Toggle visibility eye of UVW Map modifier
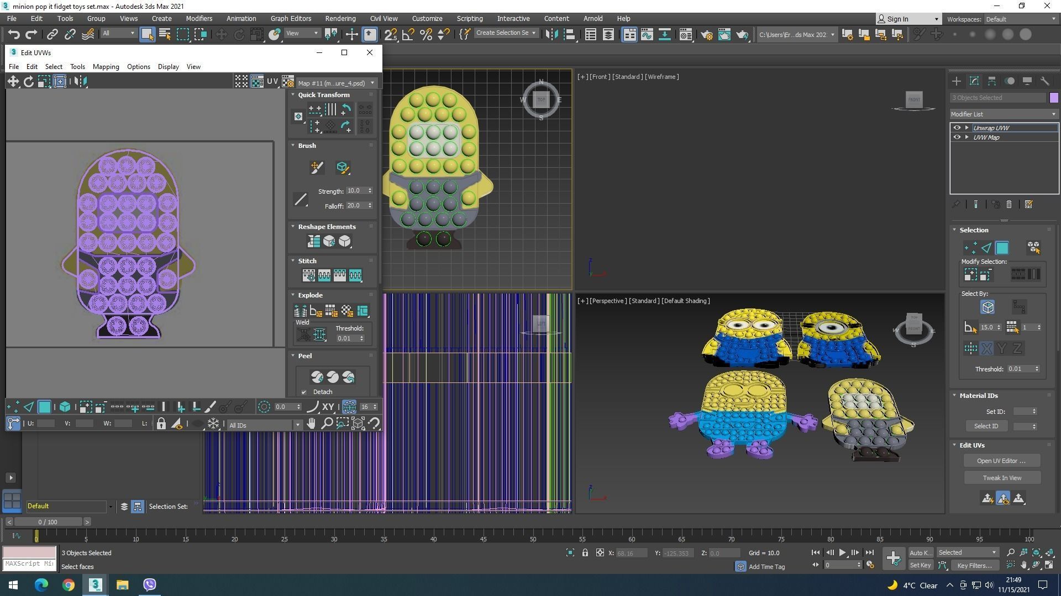The image size is (1061, 596). [957, 137]
